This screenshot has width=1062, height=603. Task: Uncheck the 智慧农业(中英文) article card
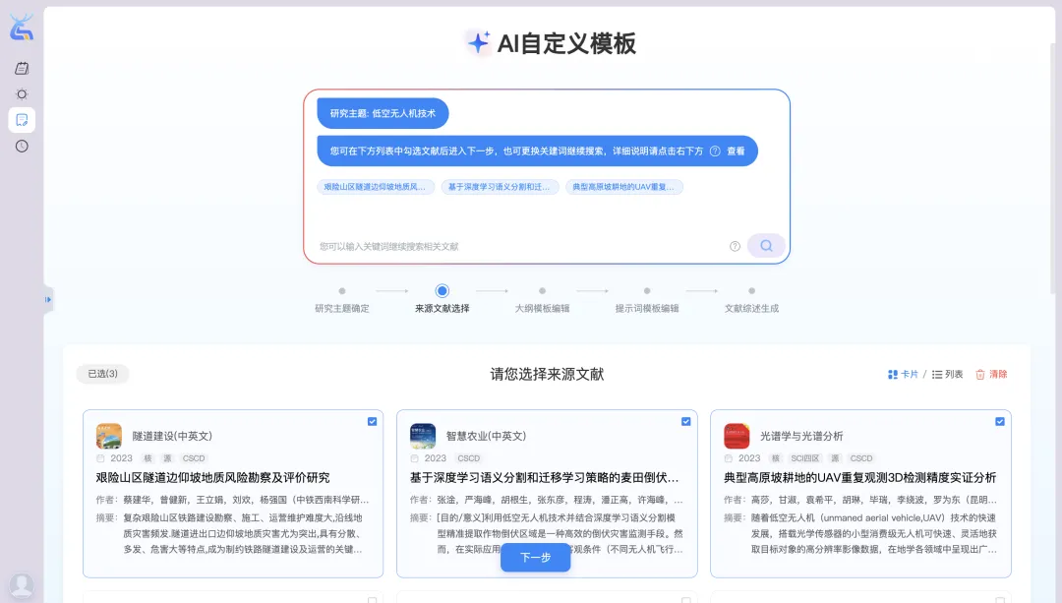pyautogui.click(x=685, y=421)
